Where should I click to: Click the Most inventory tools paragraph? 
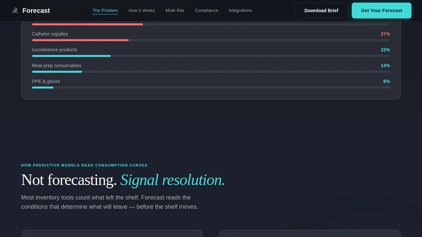tap(109, 202)
